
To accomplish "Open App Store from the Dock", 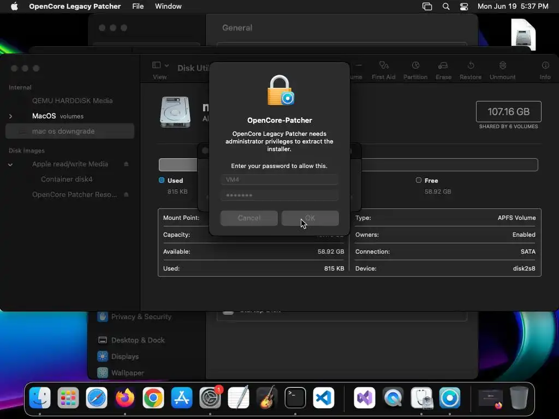I will point(181,398).
